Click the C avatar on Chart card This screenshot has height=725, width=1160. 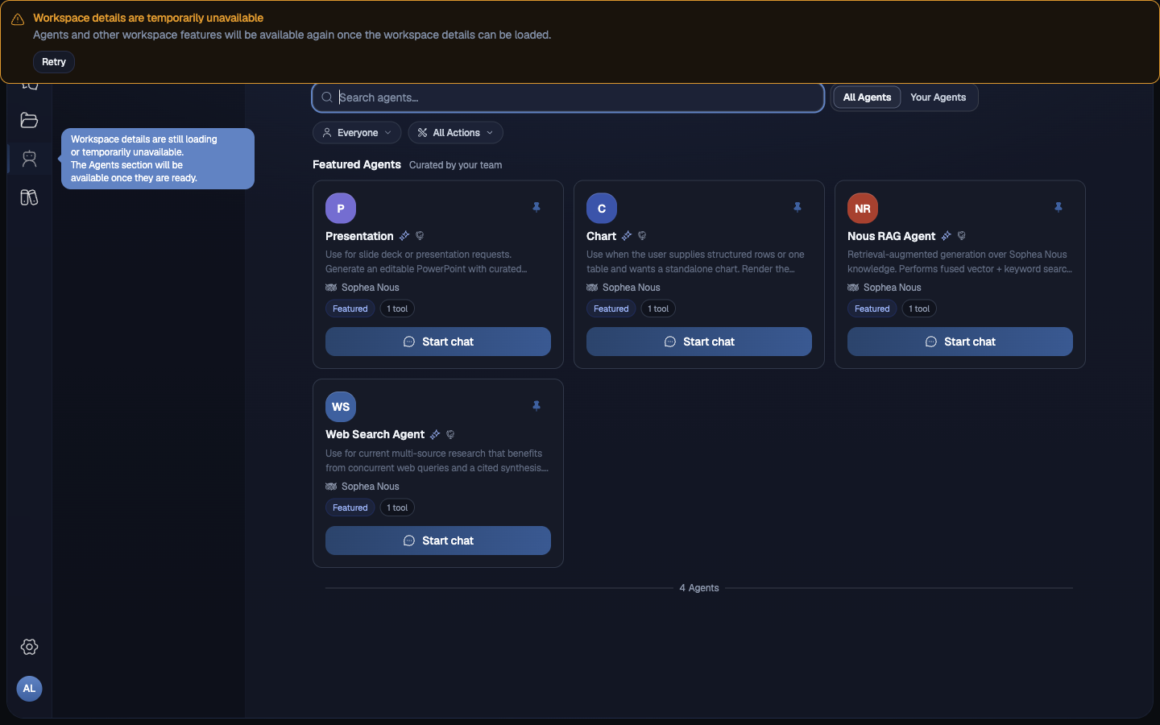[x=602, y=209]
